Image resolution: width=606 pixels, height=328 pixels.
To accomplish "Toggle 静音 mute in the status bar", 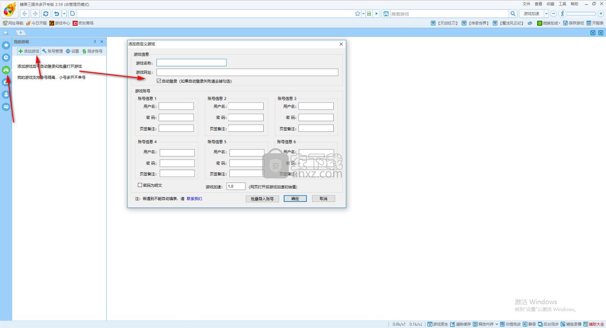I will coord(529,324).
